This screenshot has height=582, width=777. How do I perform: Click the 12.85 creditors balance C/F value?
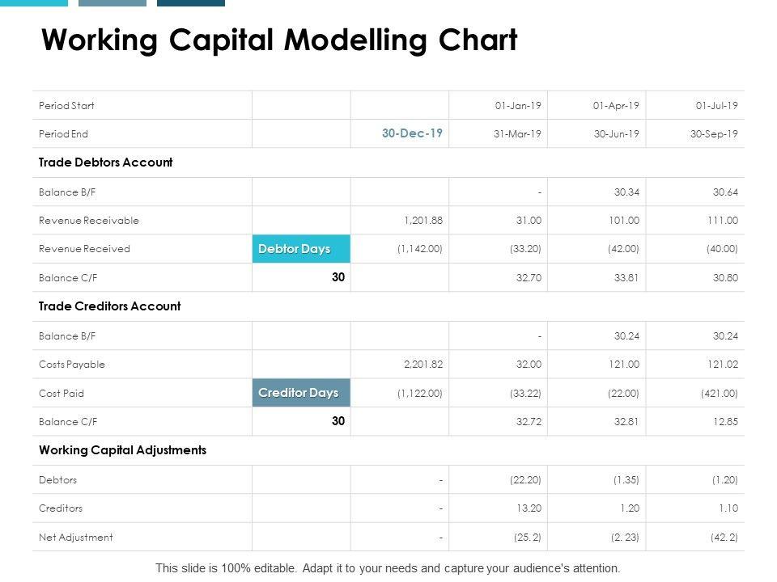[x=724, y=422]
